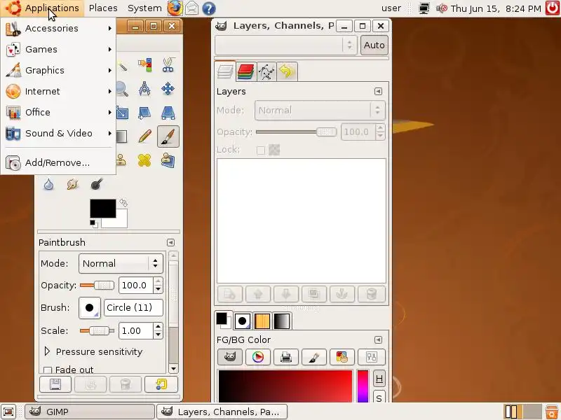561x420 pixels.
Task: Launch Firefox from the top panel
Action: click(x=175, y=8)
